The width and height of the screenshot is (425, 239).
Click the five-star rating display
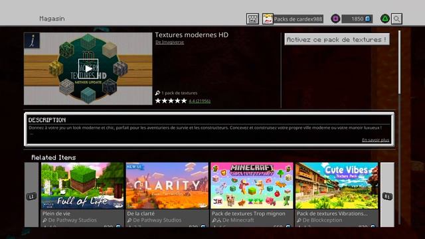(171, 101)
